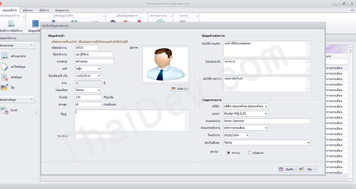Click the ประวัติการผ่าตัด surgery text box
This screenshot has width=356, height=189.
coord(267,84)
